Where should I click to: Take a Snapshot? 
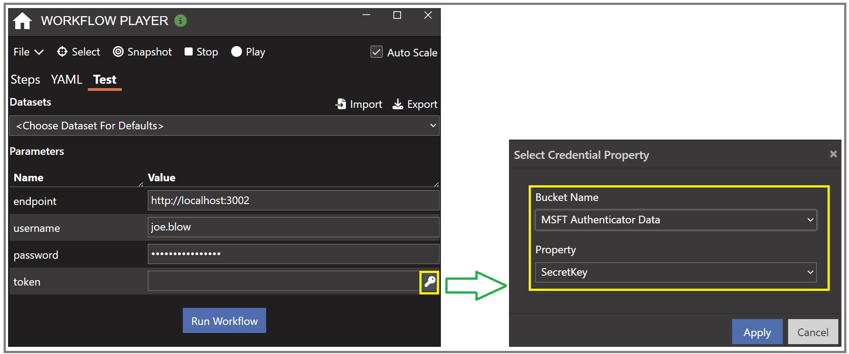142,52
